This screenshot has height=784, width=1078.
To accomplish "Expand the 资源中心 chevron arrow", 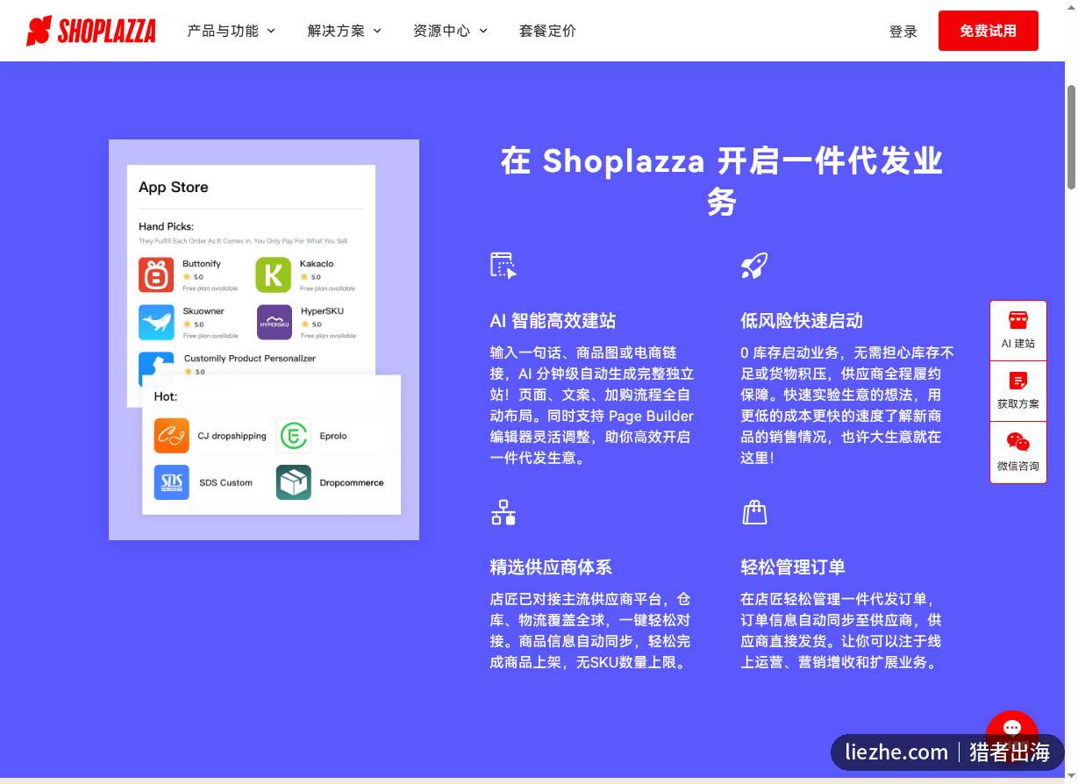I will (482, 31).
